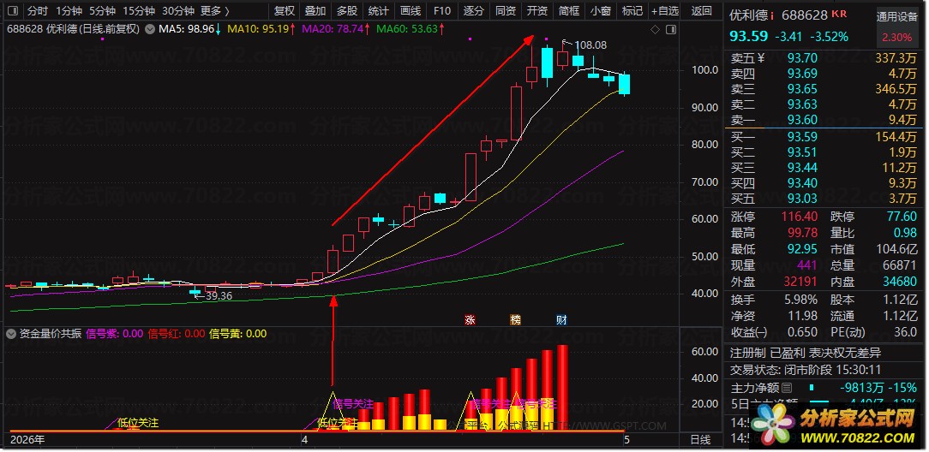Screen dimensions: 929x452
Task: Toggle 叠加 overlay mode
Action: [315, 10]
